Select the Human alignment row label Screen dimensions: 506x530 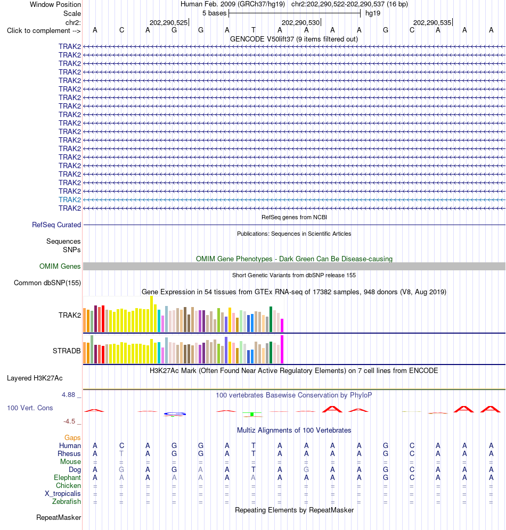click(x=70, y=446)
